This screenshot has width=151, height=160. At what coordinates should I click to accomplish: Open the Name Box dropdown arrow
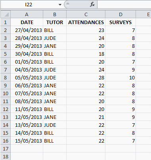pos(60,5)
